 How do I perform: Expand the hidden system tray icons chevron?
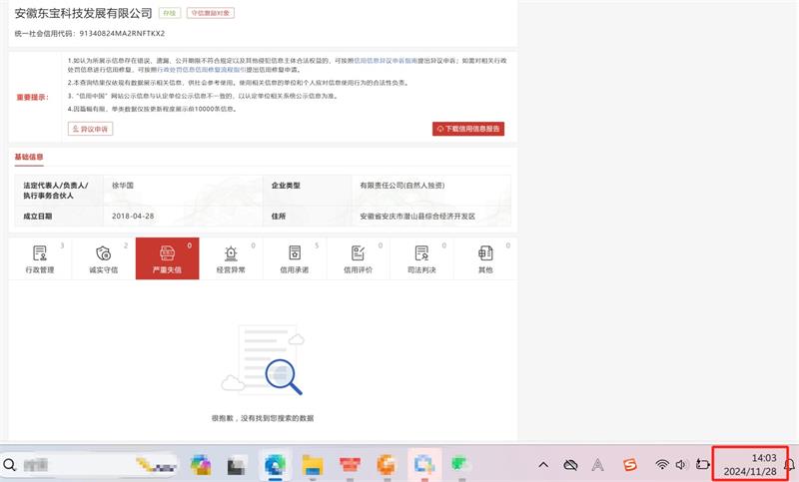(543, 464)
